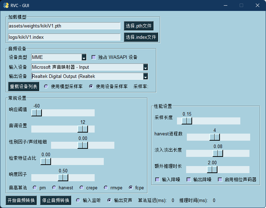Screen dimensions: 266x208
Task: Start conversion with 开始音频转换
Action: click(21, 200)
